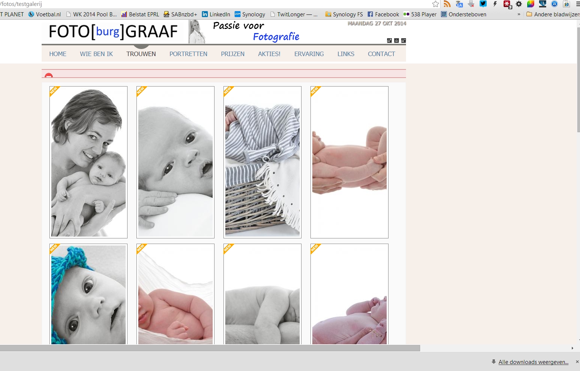Open the mother and baby photo thumbnail
The height and width of the screenshot is (371, 580).
88,162
